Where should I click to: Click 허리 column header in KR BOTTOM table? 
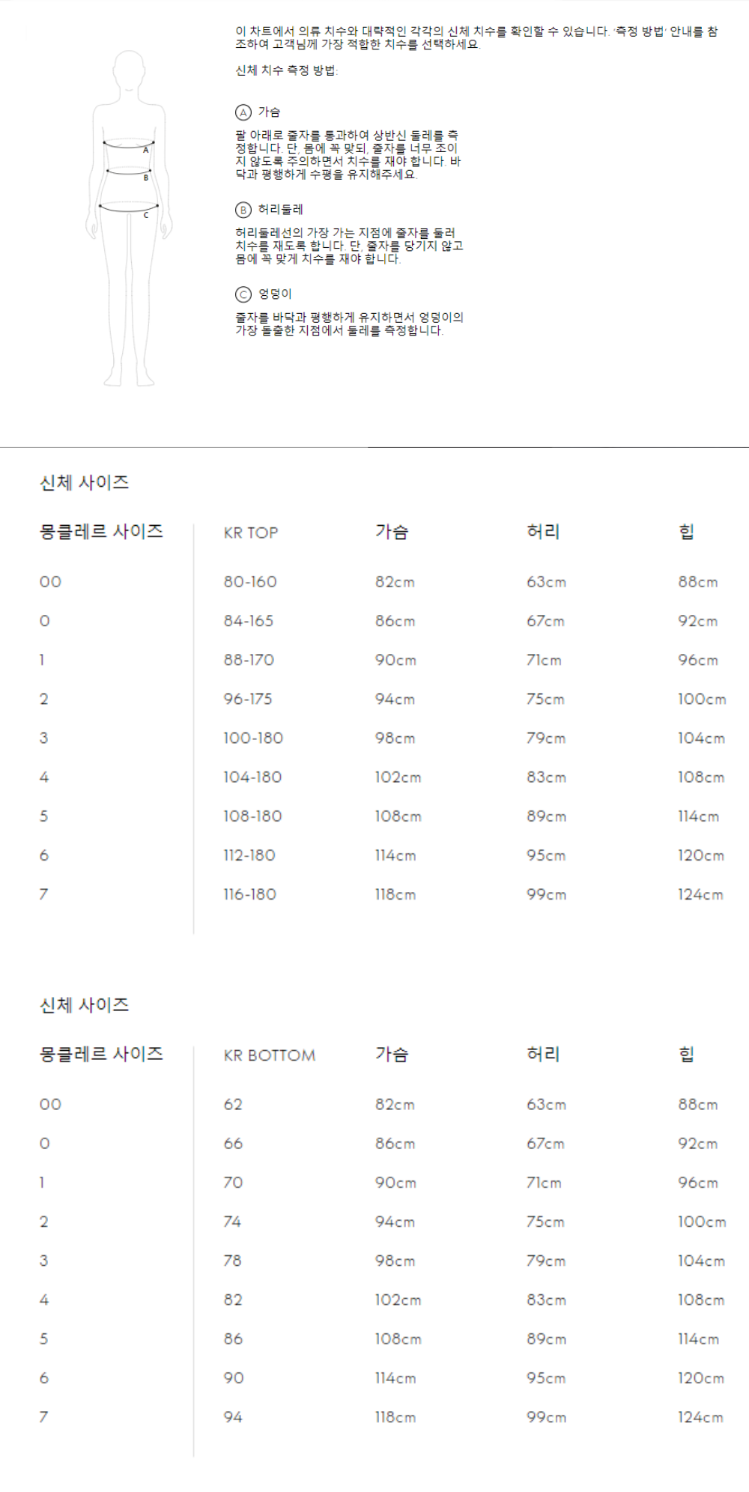(543, 1055)
